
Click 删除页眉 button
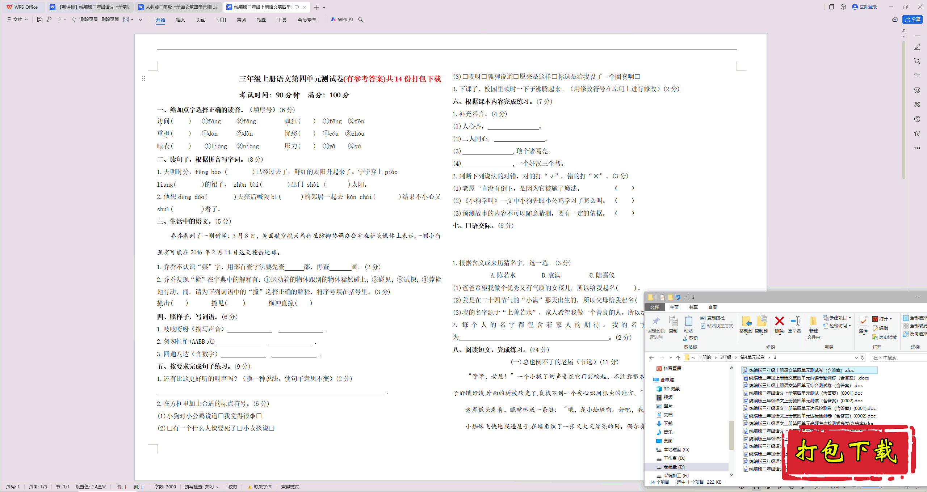[x=89, y=20]
